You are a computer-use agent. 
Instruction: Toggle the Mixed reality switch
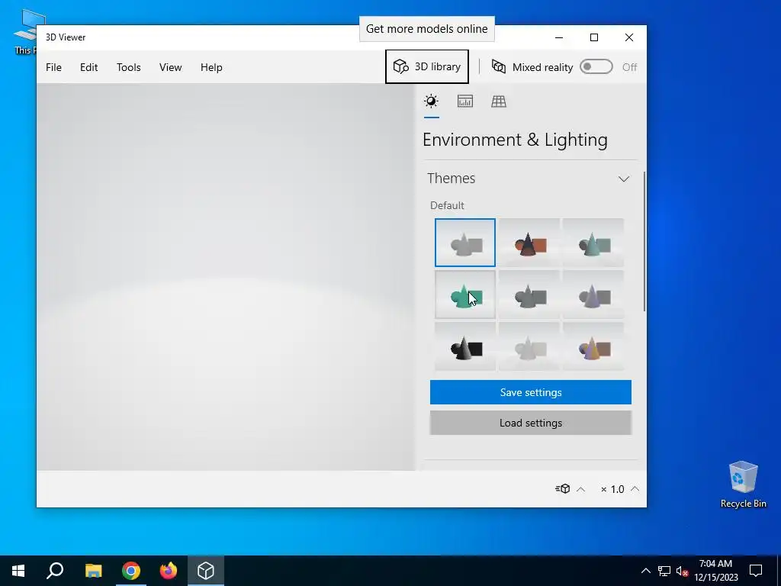[596, 67]
